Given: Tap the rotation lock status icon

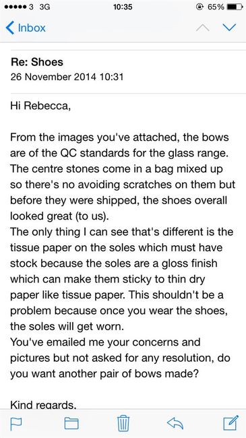Looking at the screenshot, I should [200, 7].
